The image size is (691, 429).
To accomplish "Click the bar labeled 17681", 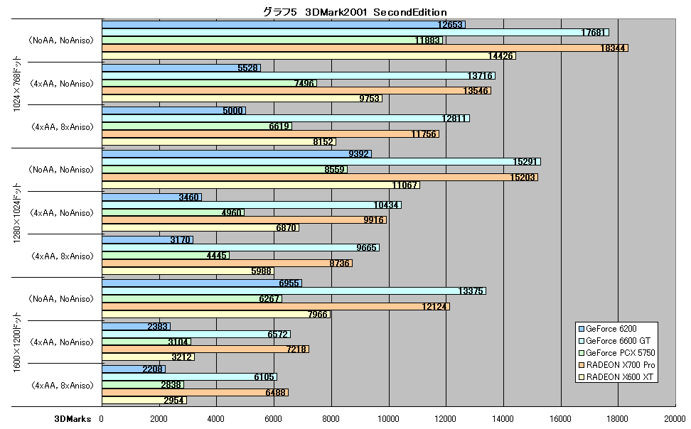I will click(355, 33).
